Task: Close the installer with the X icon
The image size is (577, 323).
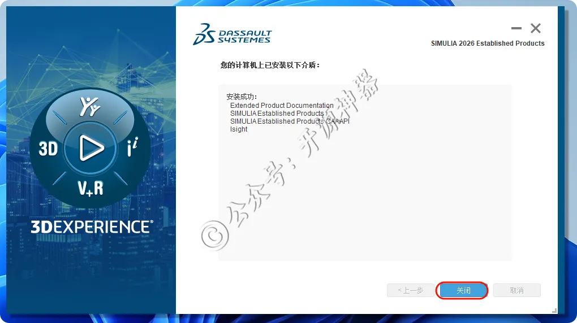Action: tap(535, 28)
